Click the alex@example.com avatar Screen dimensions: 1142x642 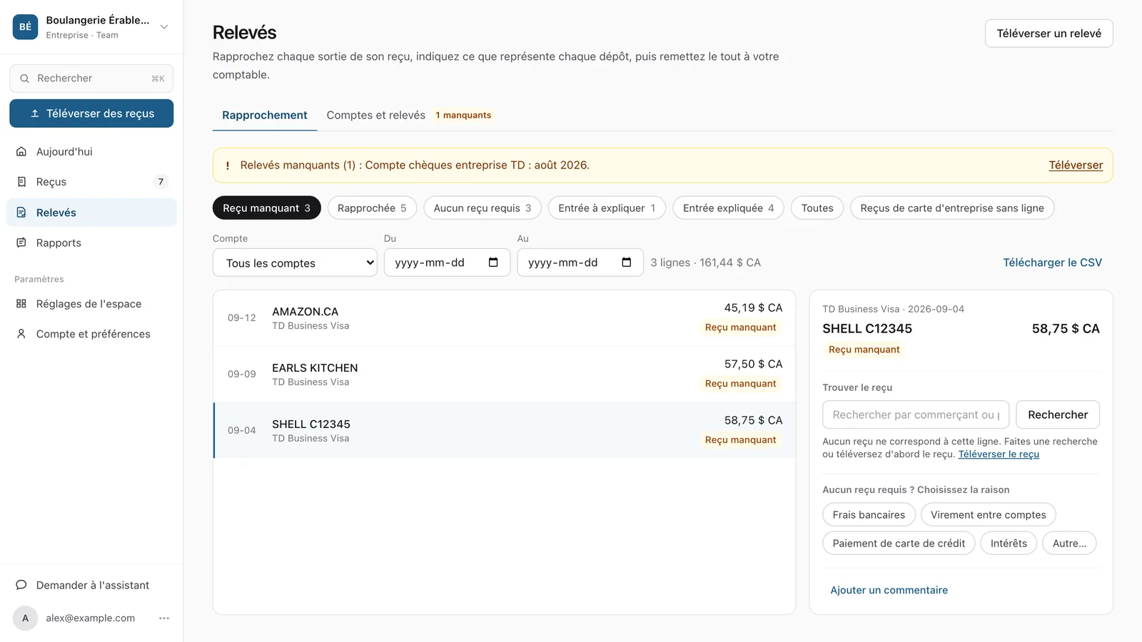point(25,618)
